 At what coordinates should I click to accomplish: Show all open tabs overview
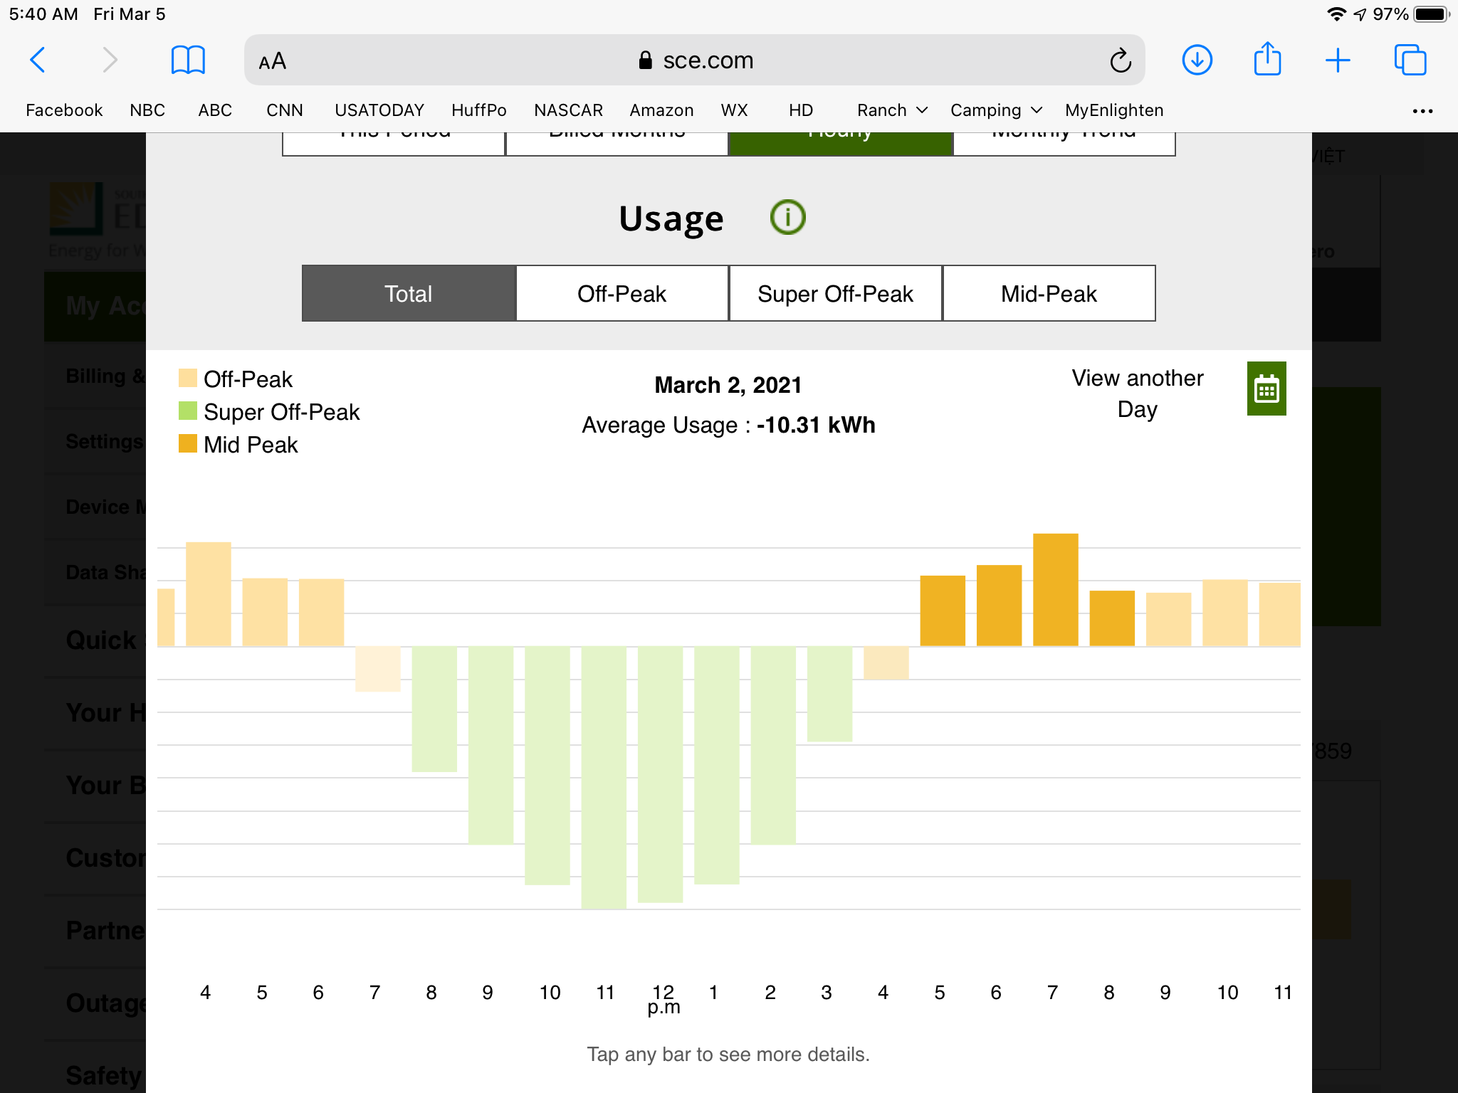pyautogui.click(x=1410, y=60)
